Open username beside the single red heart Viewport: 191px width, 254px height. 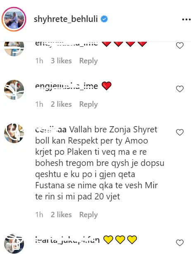click(67, 86)
